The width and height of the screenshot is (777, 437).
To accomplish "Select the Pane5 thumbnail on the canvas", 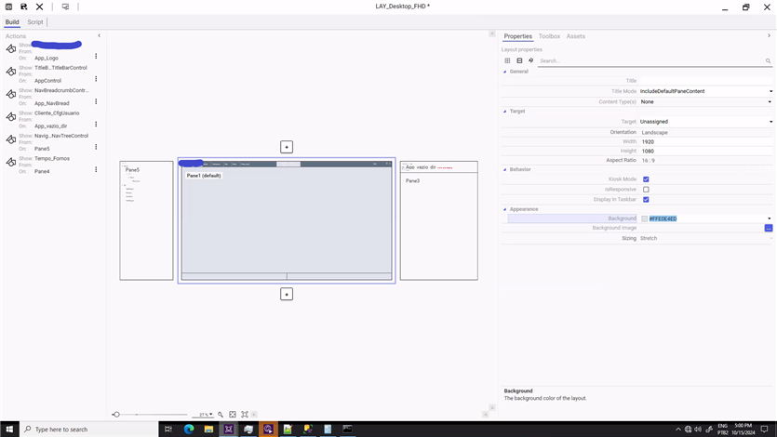I will (146, 220).
